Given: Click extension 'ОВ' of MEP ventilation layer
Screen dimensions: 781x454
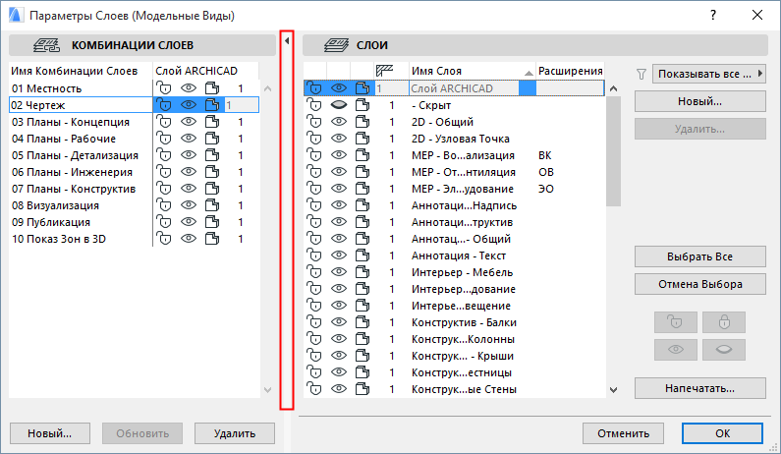Looking at the screenshot, I should click(546, 172).
